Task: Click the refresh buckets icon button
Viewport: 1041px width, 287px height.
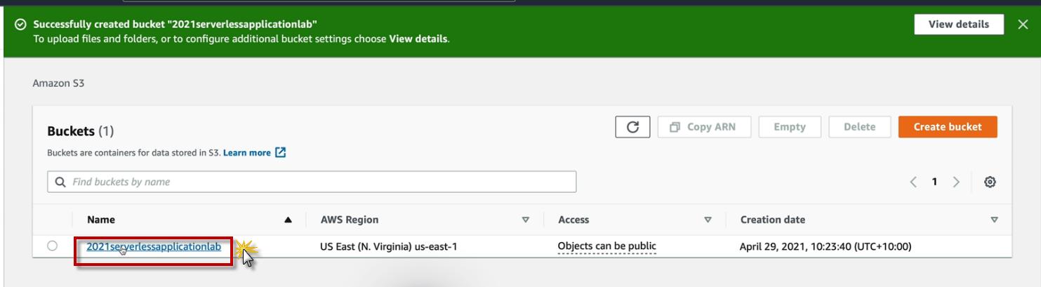Action: tap(632, 127)
